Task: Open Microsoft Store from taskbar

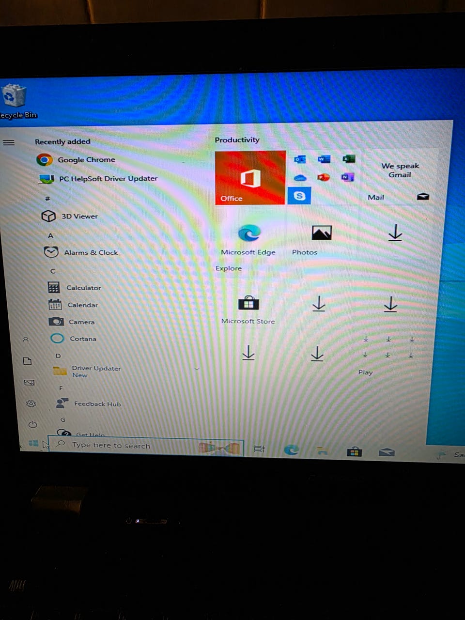Action: pos(354,452)
